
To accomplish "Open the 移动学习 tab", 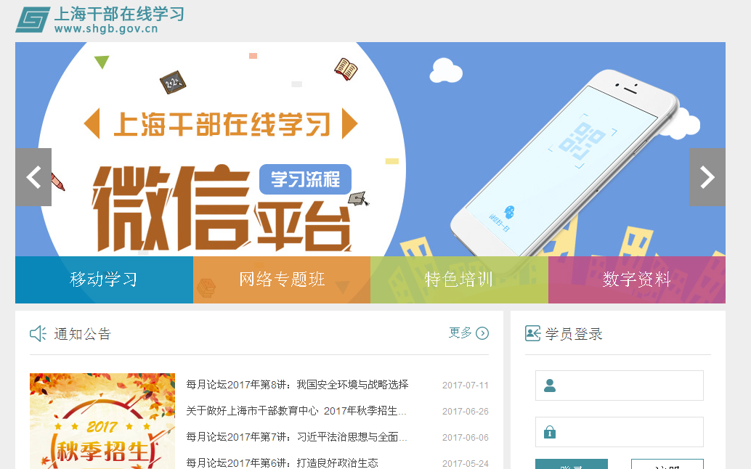I will pos(104,280).
